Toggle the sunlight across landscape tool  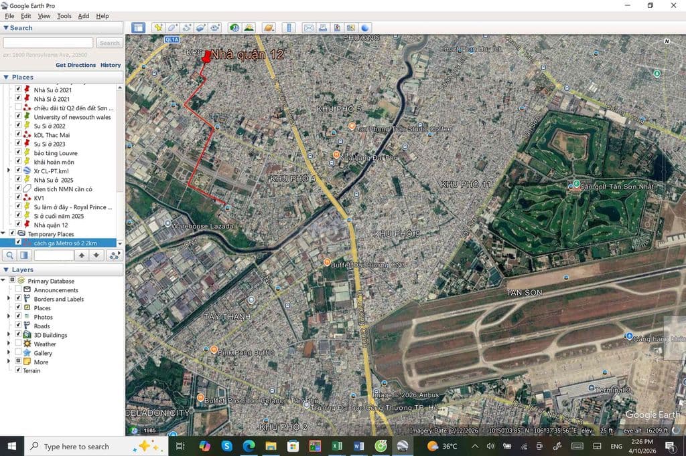click(x=249, y=28)
